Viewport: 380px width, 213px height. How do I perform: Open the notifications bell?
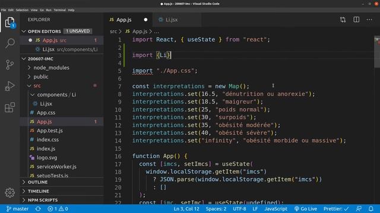pos(371,209)
